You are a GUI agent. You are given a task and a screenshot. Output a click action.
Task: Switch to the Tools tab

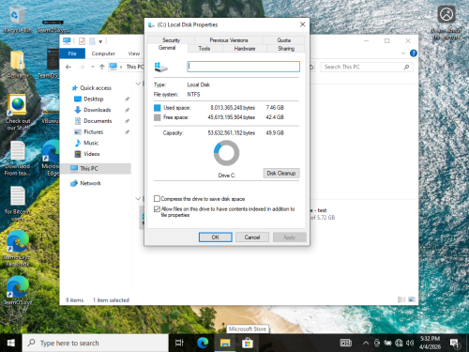[x=204, y=48]
